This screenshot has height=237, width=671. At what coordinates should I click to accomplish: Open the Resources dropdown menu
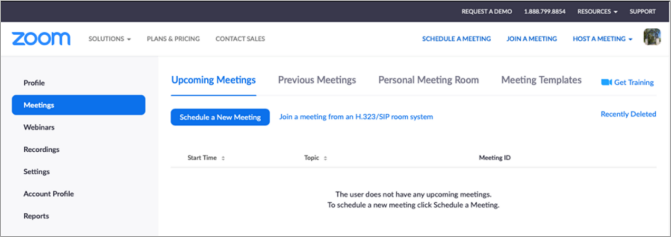click(597, 12)
